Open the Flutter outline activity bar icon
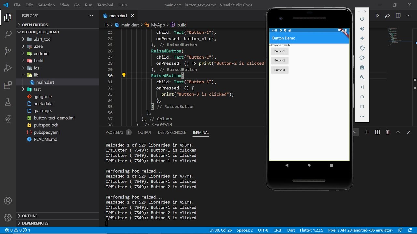Viewport: 417px width, 234px height. click(x=8, y=119)
